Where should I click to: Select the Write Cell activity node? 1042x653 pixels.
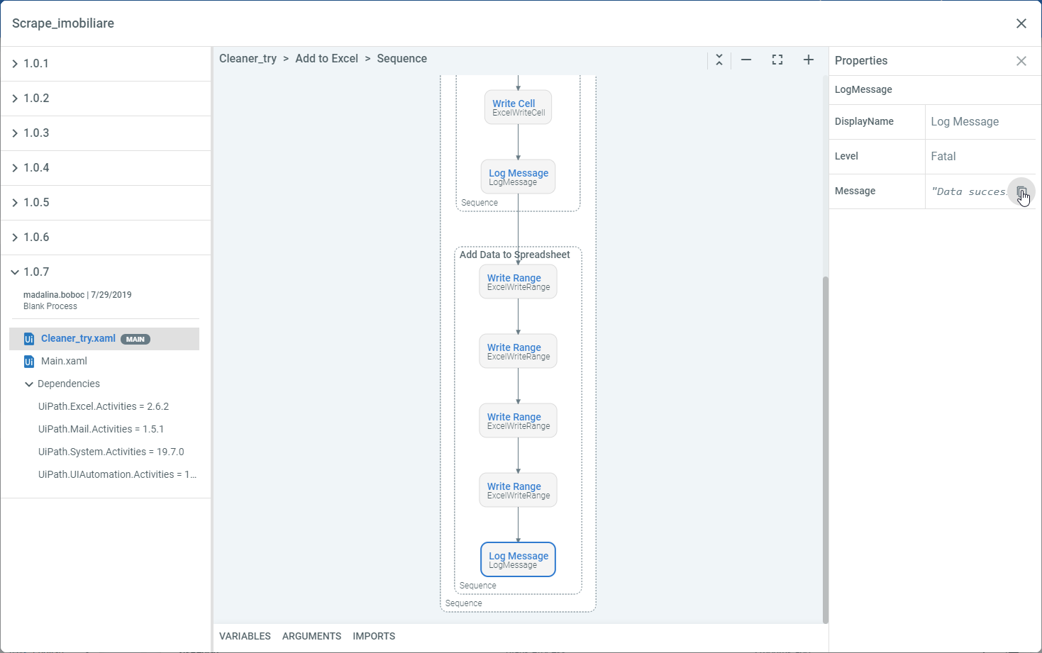(x=518, y=107)
